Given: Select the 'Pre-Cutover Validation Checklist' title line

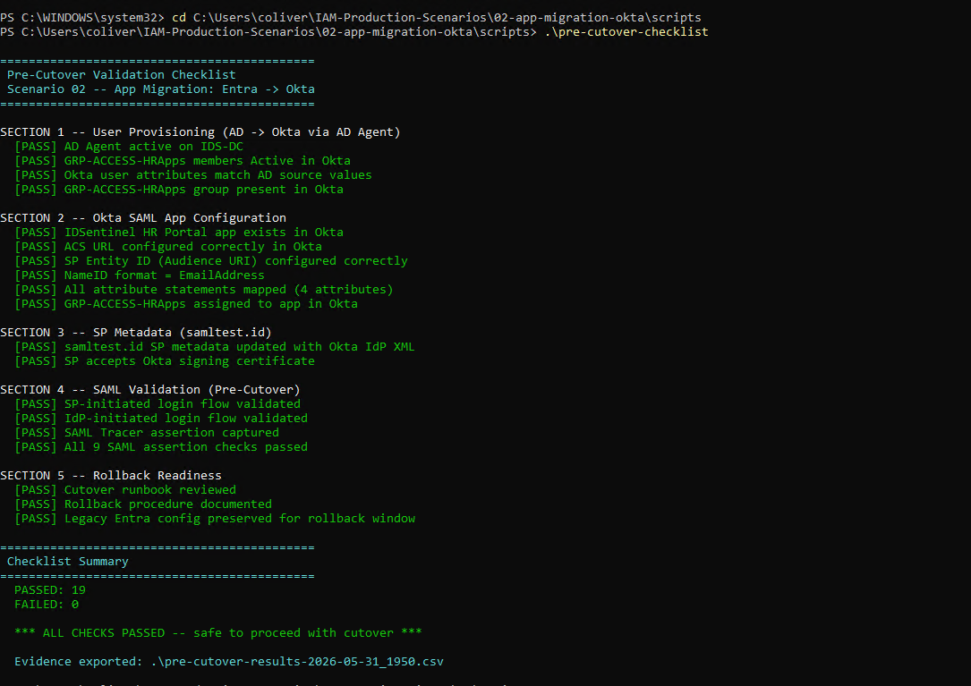Looking at the screenshot, I should pos(122,75).
